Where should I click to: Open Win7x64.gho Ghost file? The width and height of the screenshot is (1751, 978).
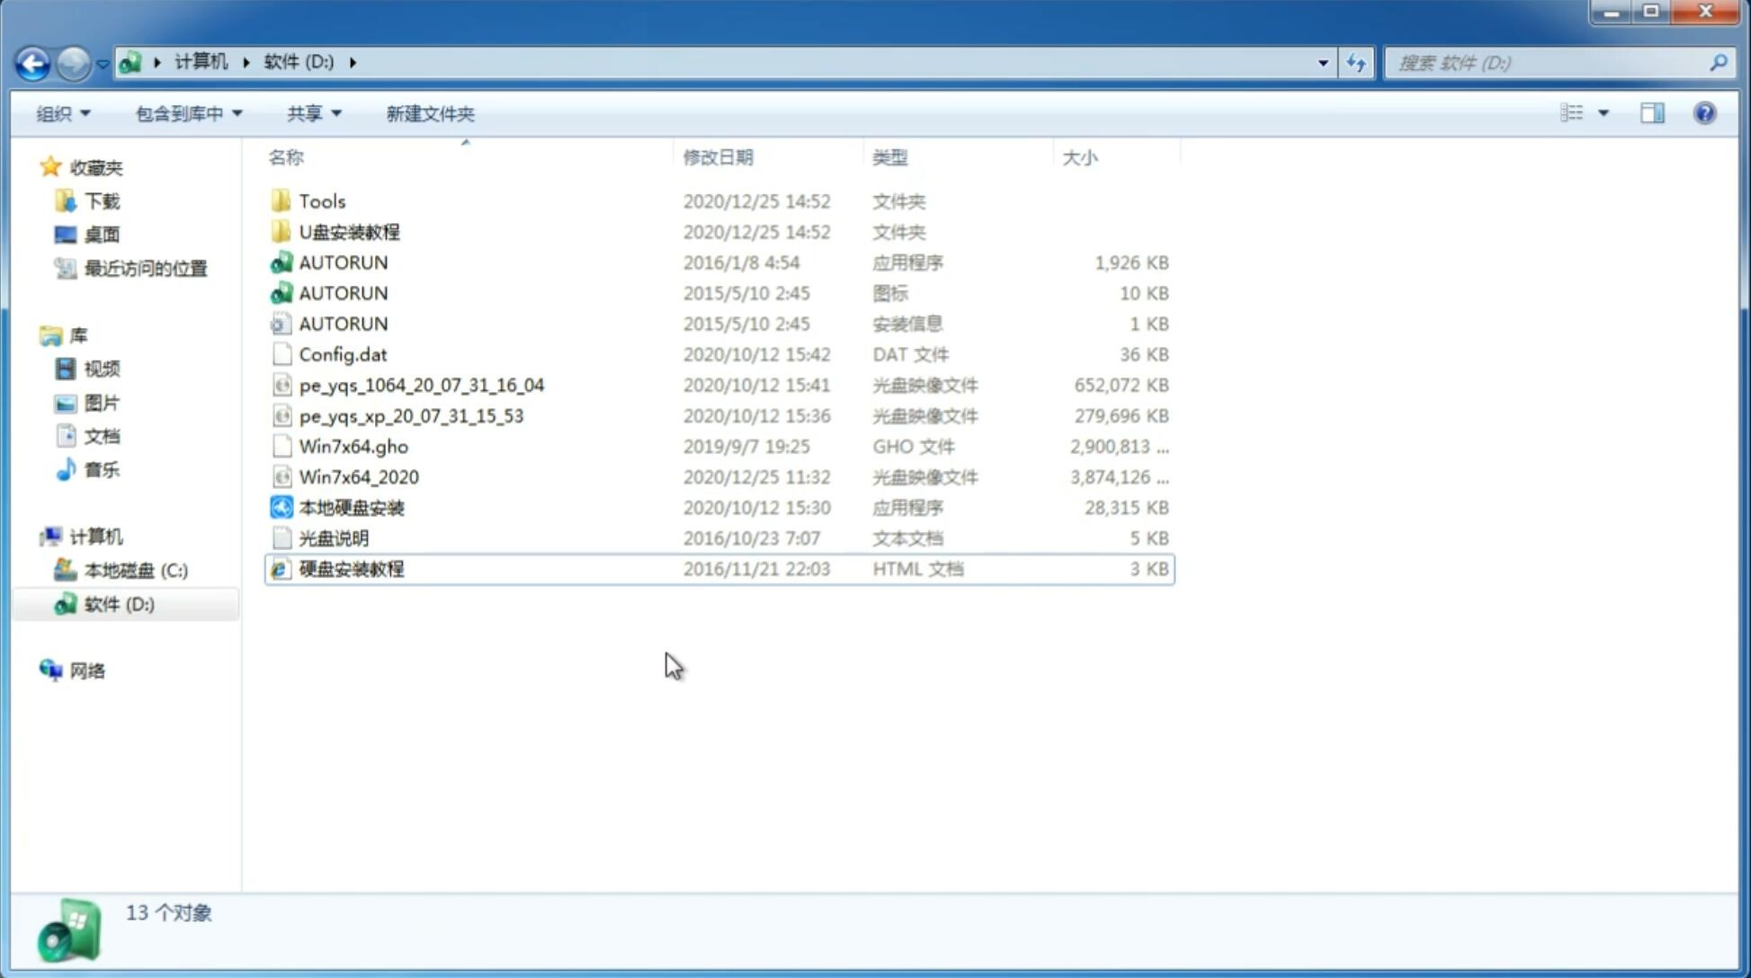[x=353, y=446]
